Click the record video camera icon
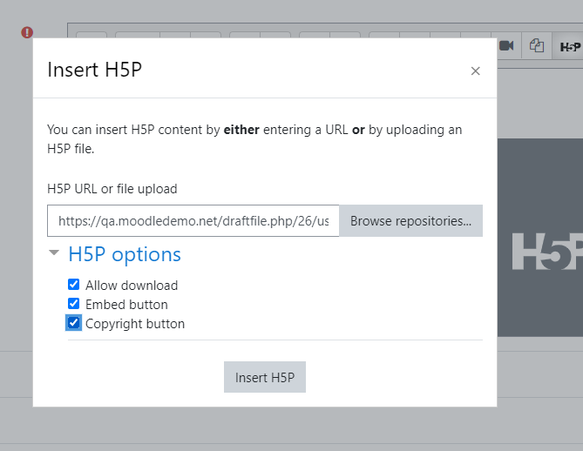This screenshot has height=451, width=583. (506, 45)
